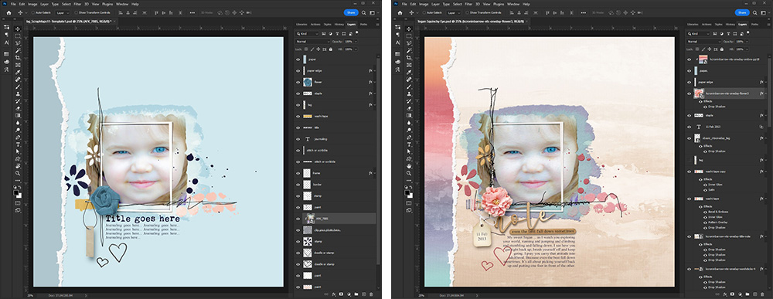Open Kind filter dropdown in left window
773x299 pixels.
pos(307,34)
